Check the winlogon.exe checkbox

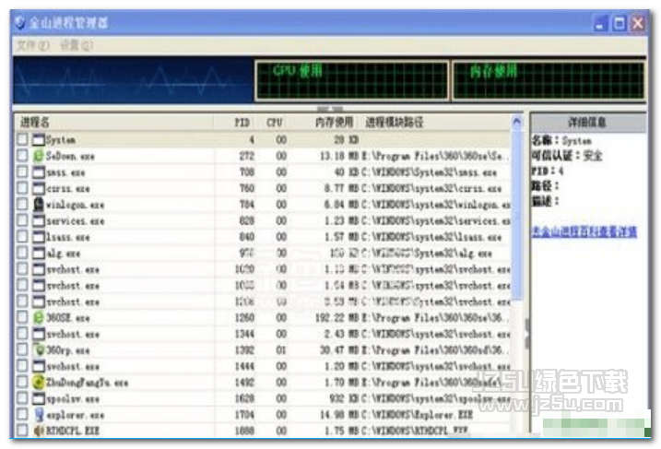(x=22, y=204)
